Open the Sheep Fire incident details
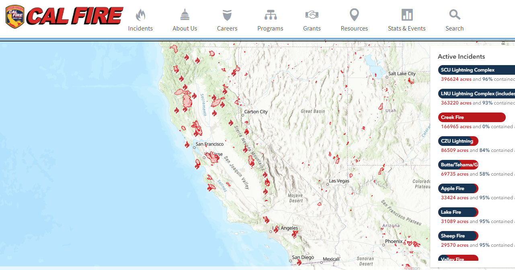The image size is (515, 270). (x=458, y=235)
